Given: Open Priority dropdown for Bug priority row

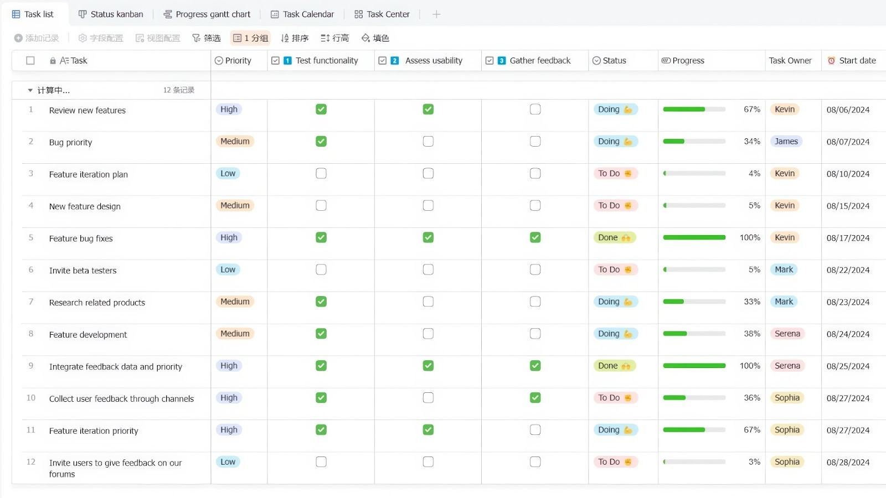Looking at the screenshot, I should pyautogui.click(x=235, y=141).
